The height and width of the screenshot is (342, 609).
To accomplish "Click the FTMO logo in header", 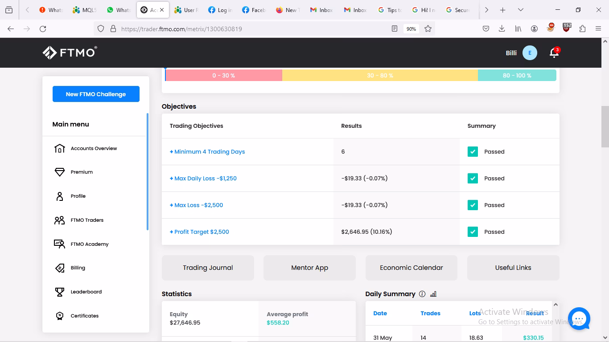I will [x=70, y=52].
